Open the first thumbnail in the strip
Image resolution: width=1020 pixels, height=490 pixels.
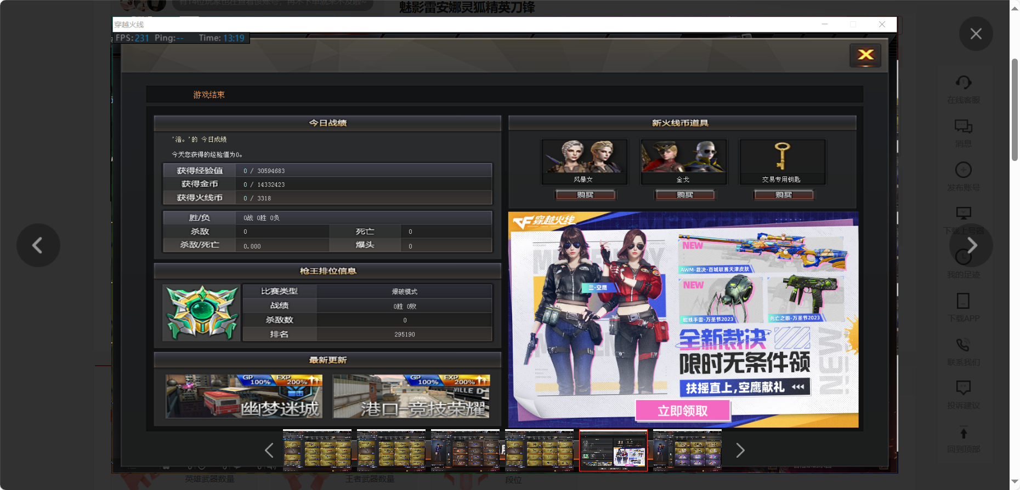(x=317, y=450)
